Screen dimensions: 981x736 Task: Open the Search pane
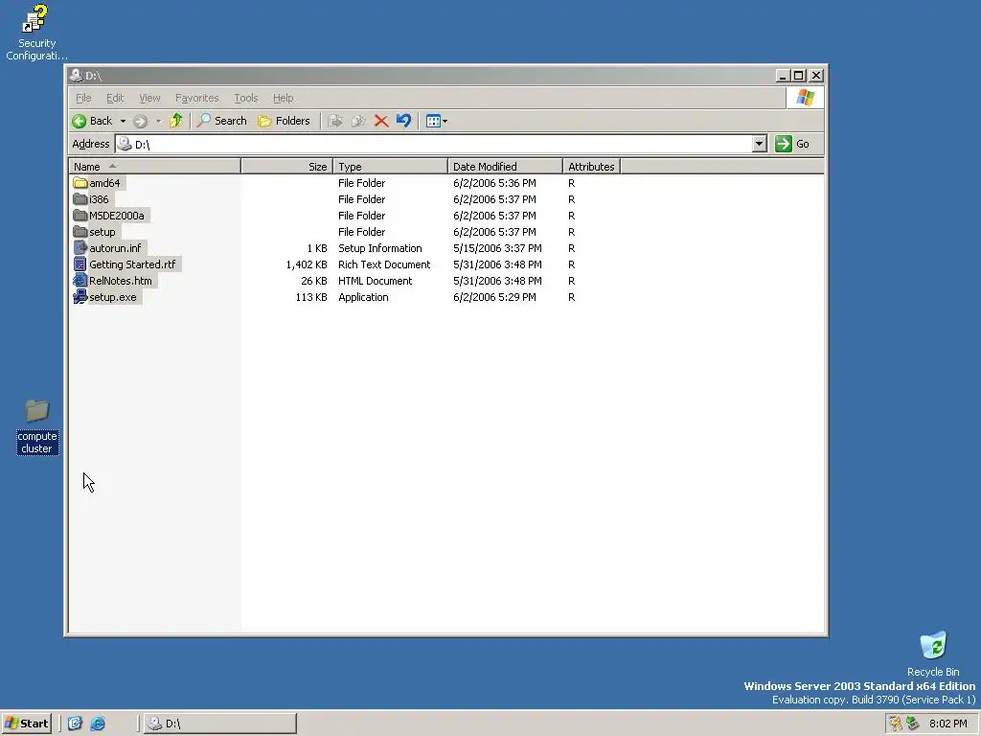222,121
